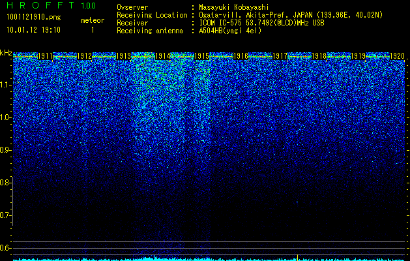Viewport: 410px width, 261px height.
Task: Click the 0.8 frequency axis label
Action: (5, 183)
